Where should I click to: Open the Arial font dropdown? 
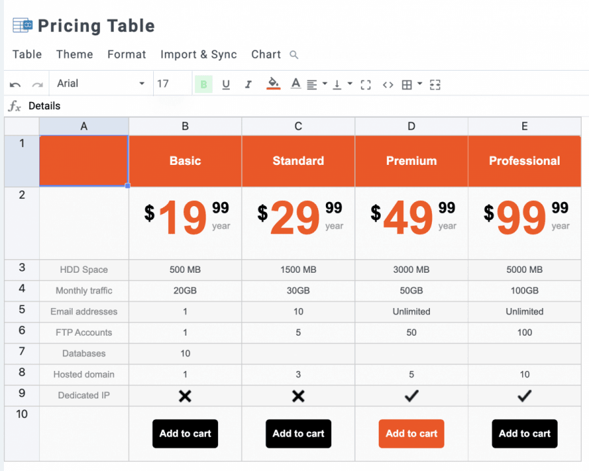(x=101, y=84)
